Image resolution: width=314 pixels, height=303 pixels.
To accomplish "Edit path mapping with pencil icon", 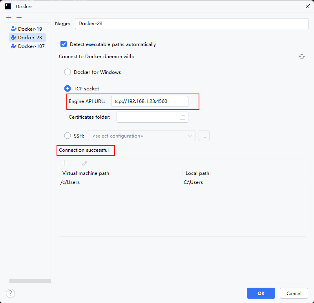I will [85, 163].
